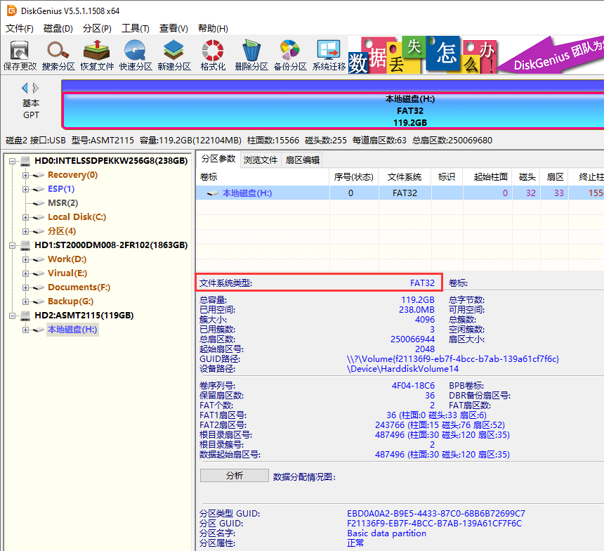Click the partition type GUID EBD0A0A2-B9E5-4433-87C0-68B6B72699C7
The height and width of the screenshot is (551, 604).
click(x=435, y=514)
